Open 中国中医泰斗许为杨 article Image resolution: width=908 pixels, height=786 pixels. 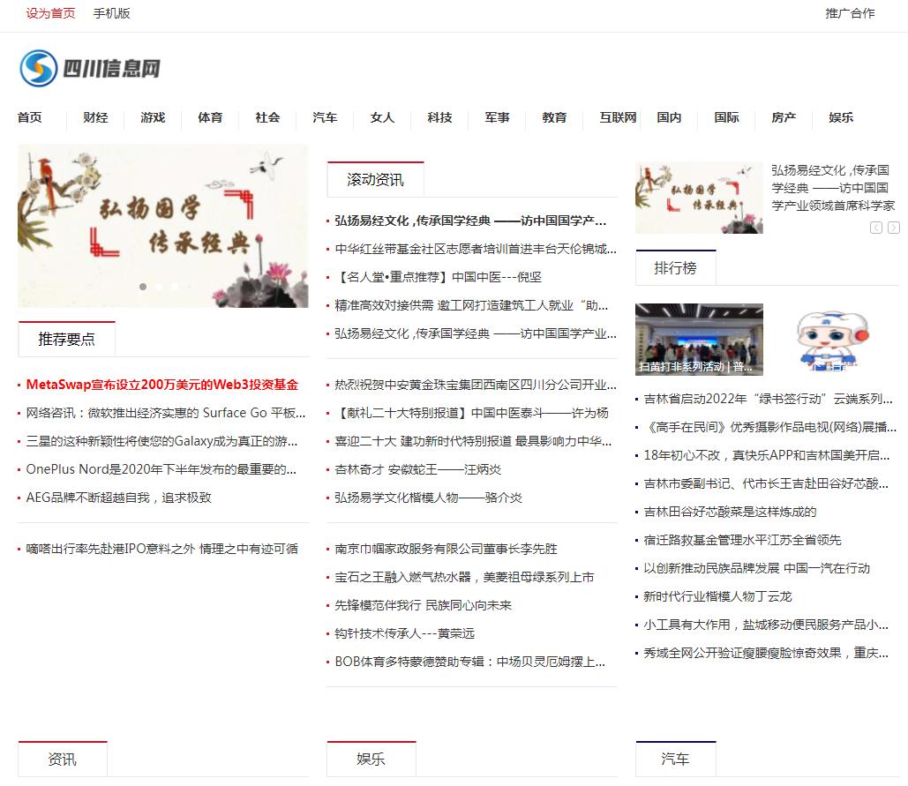tap(471, 413)
